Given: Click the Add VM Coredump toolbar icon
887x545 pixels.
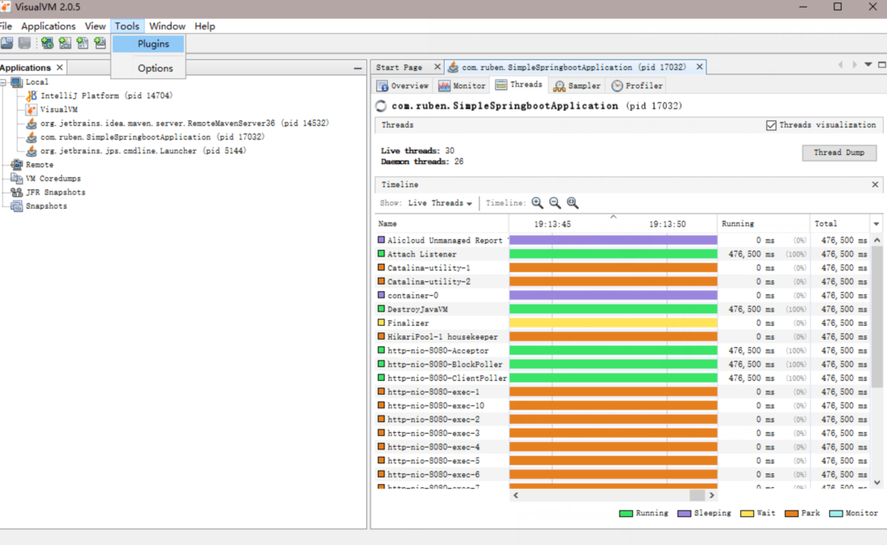Looking at the screenshot, I should [83, 43].
